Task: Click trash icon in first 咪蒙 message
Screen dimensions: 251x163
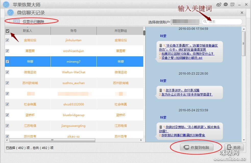Action: pos(161,46)
